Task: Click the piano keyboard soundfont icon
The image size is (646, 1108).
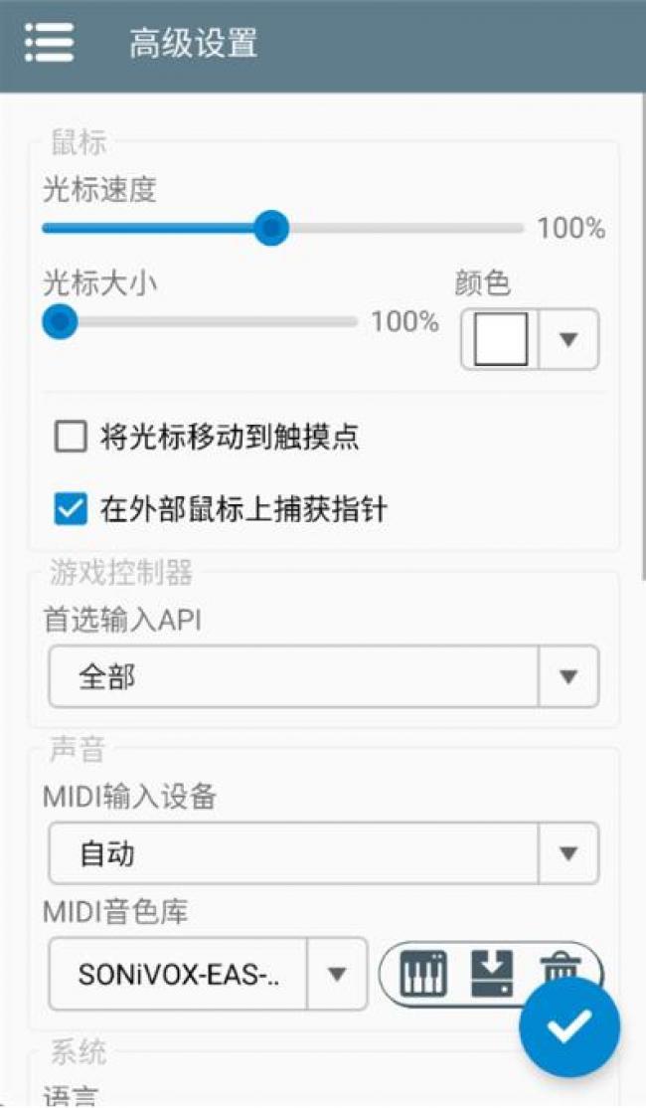Action: [423, 973]
